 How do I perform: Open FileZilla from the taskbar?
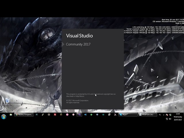(55, 114)
